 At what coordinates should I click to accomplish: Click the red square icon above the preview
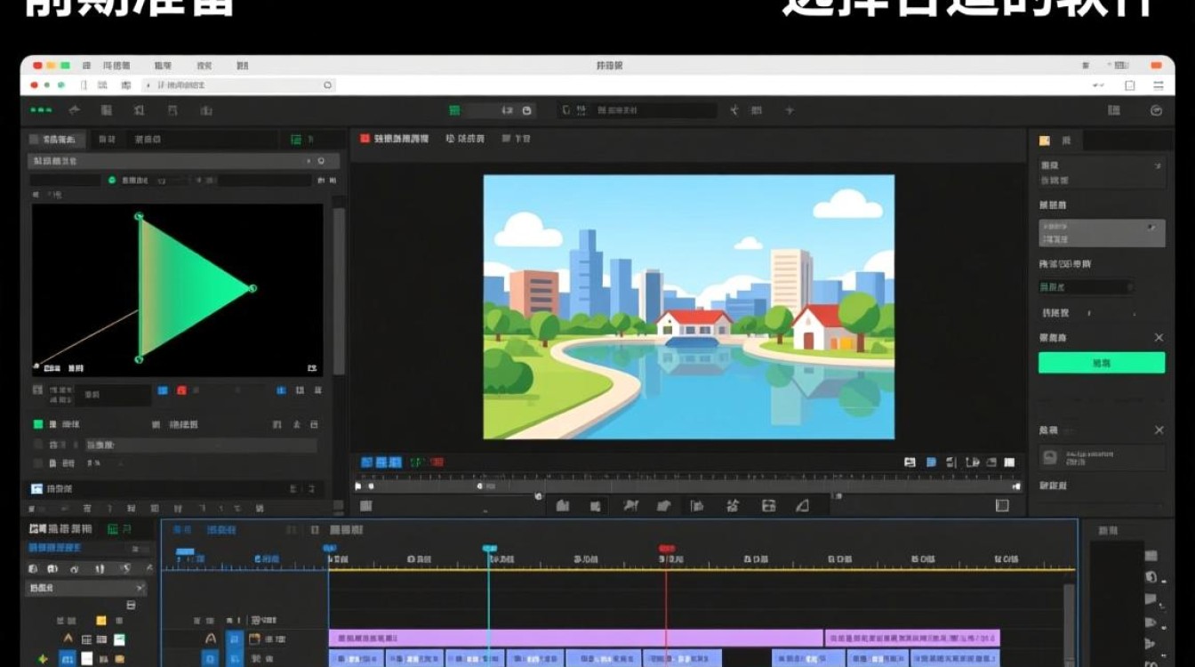(365, 139)
